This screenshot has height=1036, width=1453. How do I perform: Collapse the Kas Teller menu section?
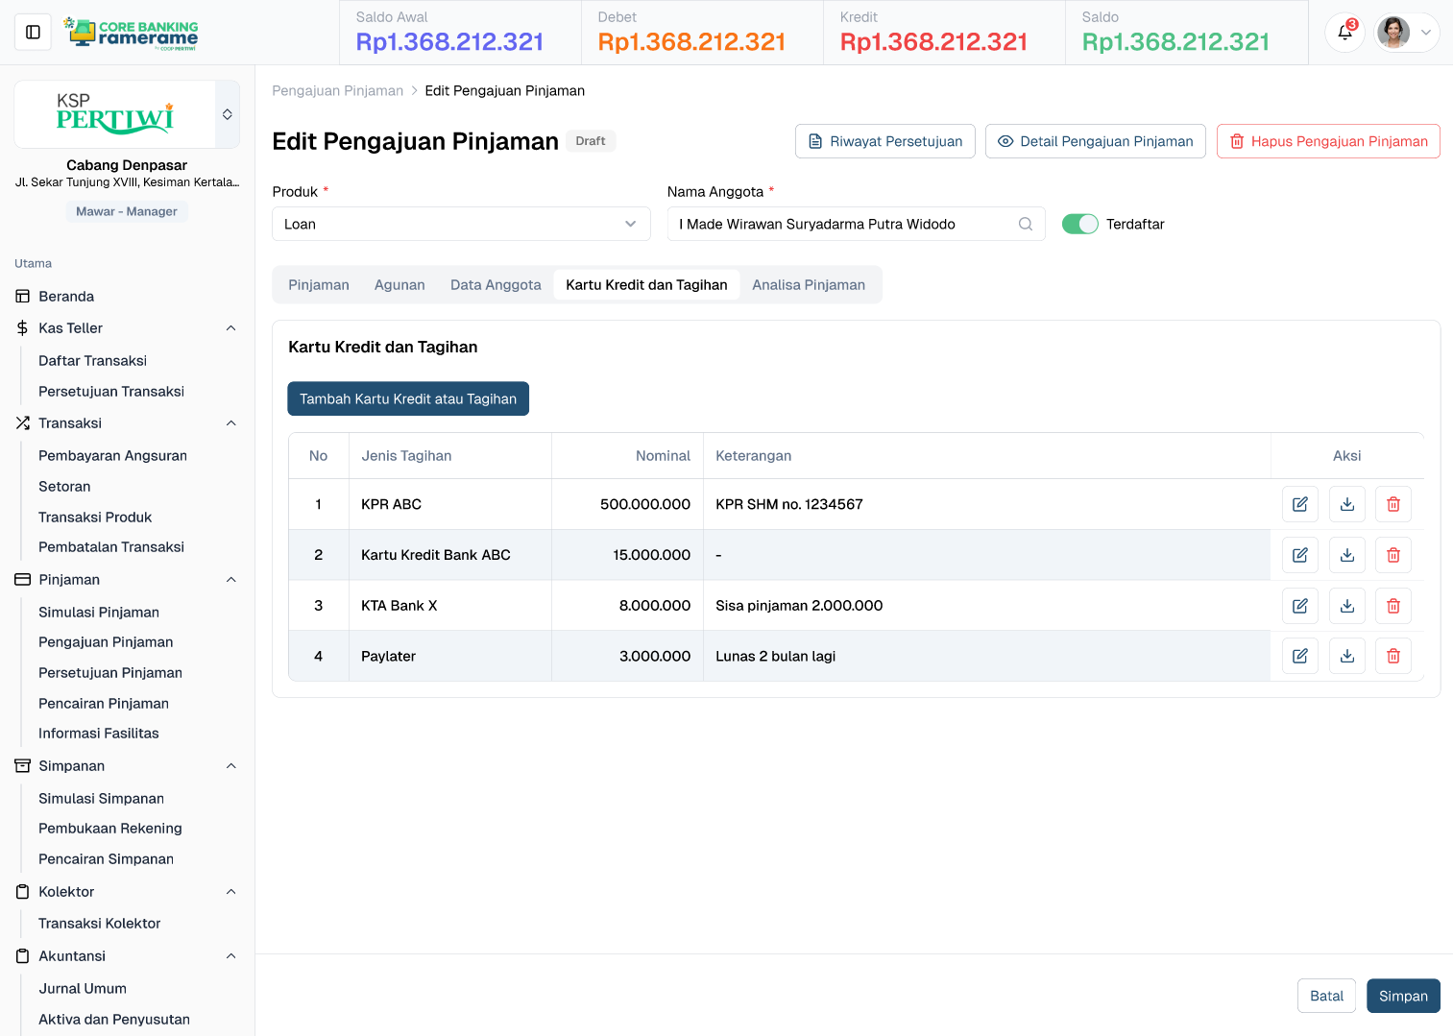(230, 328)
